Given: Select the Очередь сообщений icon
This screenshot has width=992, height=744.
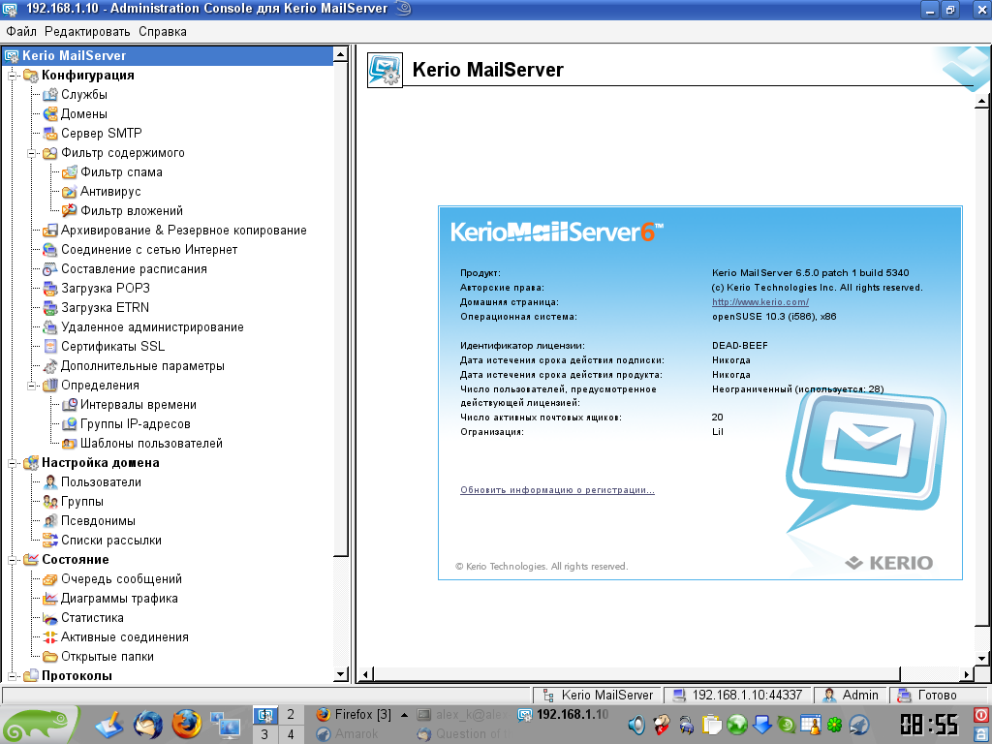Looking at the screenshot, I should (50, 579).
